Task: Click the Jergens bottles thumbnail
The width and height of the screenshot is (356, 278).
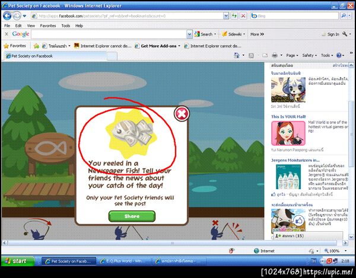Action: point(288,177)
